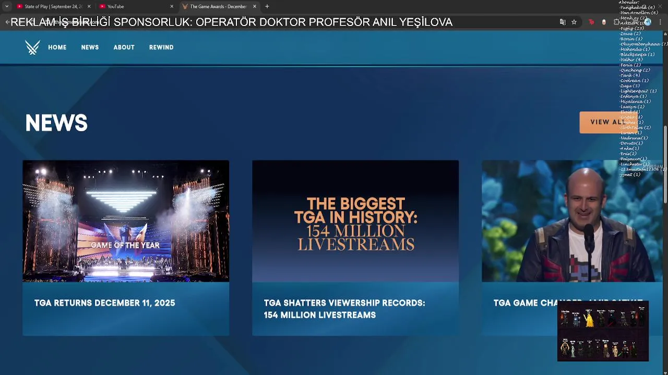Click the translate page icon
The image size is (668, 375).
[x=563, y=22]
